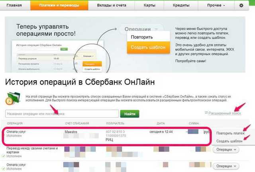
Task: Click the ДАТА column header
Action: click(x=161, y=123)
